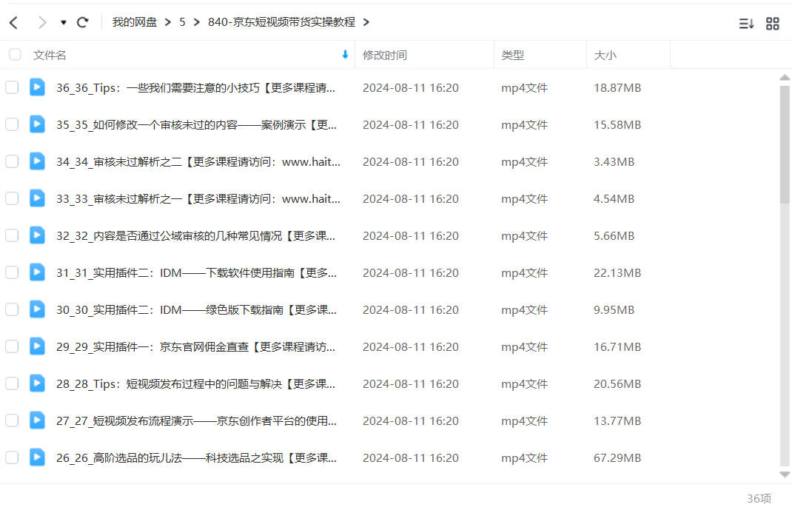Open file 32_32_内容是否通过公域审核

195,236
